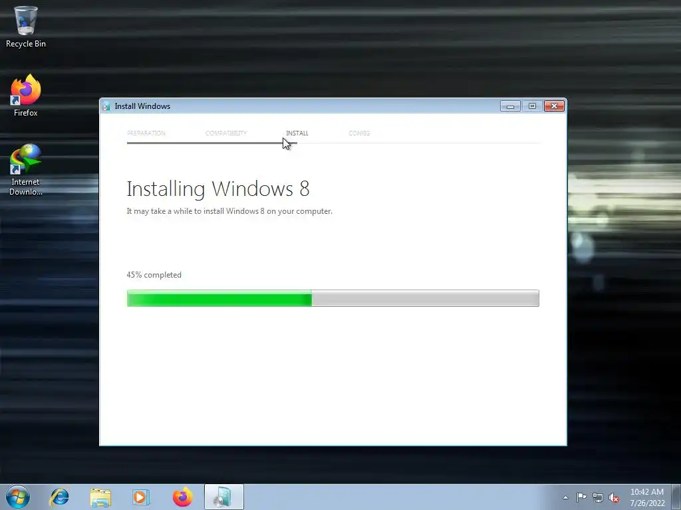
Task: Select the PREPARATION stage label
Action: pos(146,133)
